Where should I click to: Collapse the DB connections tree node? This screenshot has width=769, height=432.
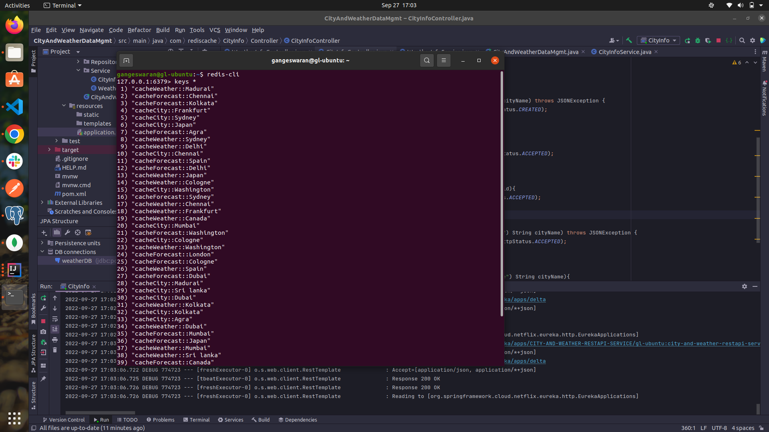point(42,252)
